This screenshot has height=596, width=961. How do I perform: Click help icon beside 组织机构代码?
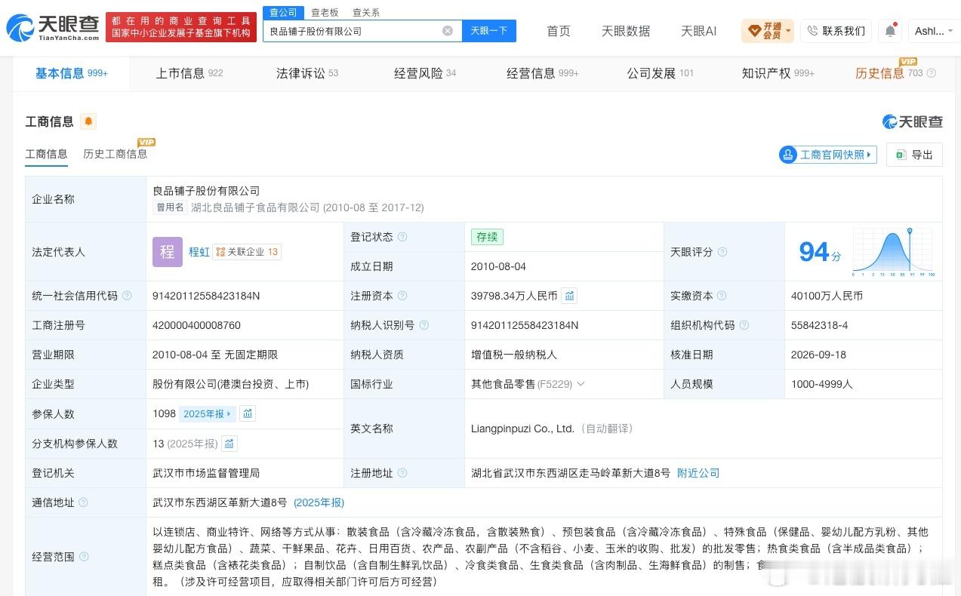[x=744, y=325]
